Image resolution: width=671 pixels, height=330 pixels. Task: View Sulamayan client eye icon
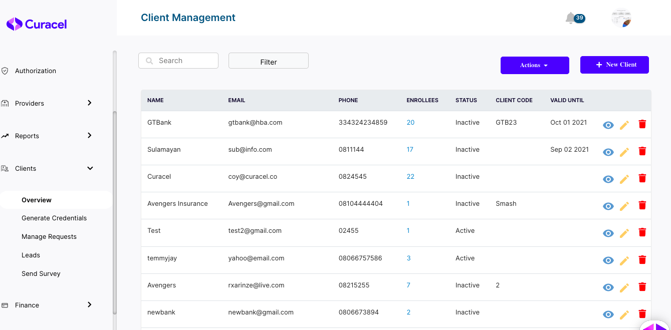point(608,152)
